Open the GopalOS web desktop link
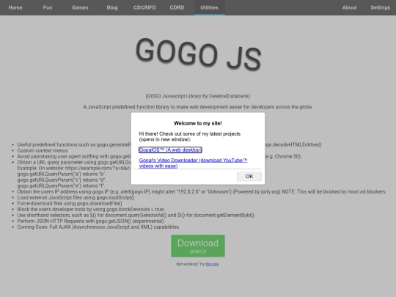 click(170, 150)
